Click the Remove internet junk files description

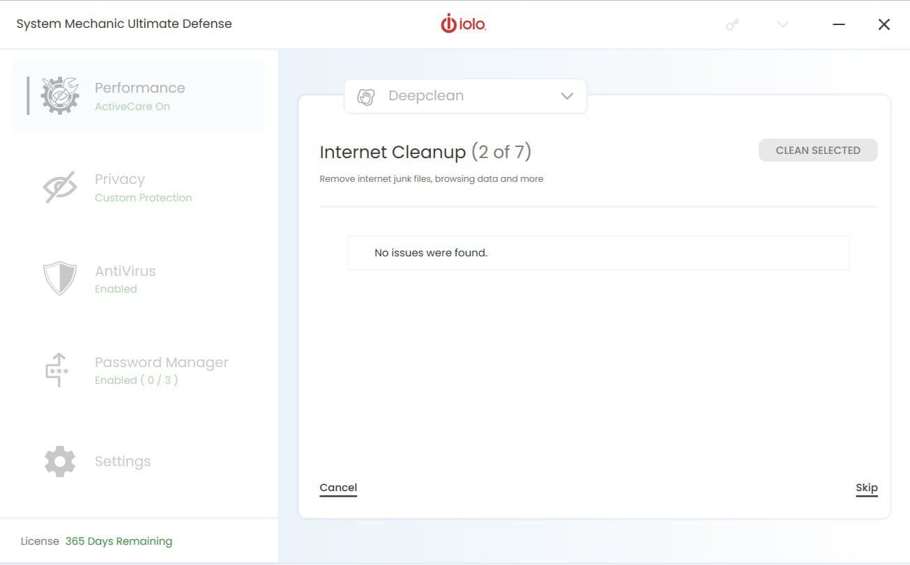pos(431,179)
